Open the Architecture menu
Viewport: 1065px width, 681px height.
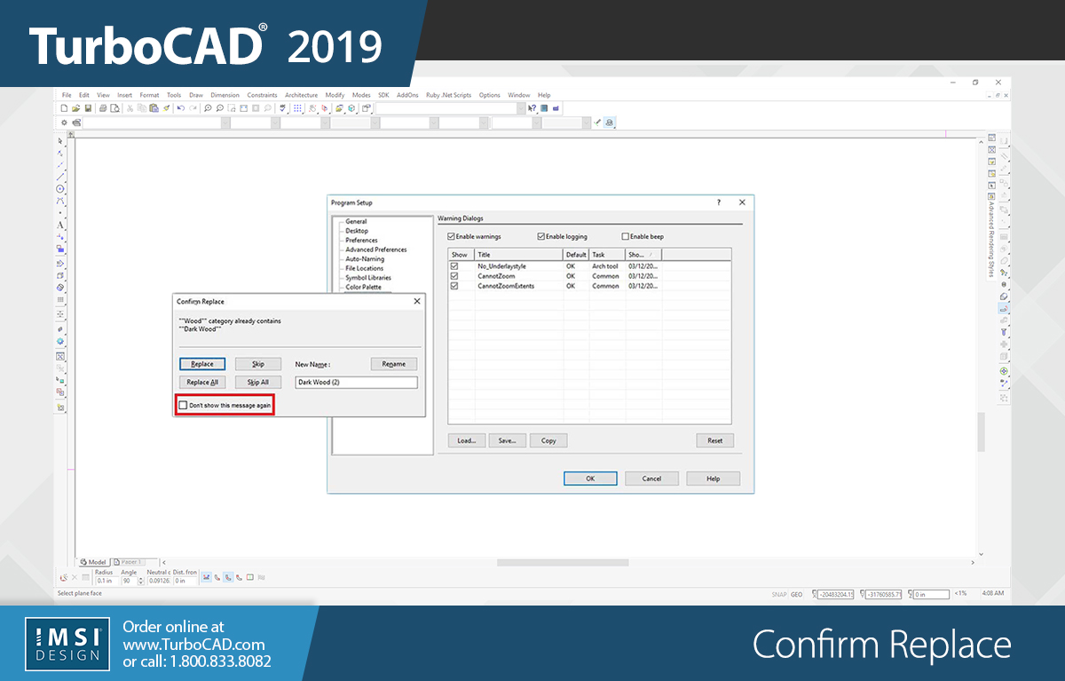[x=302, y=95]
